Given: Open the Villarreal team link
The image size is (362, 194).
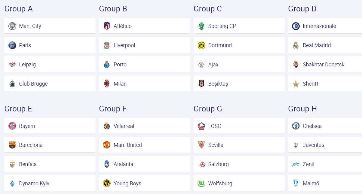Looking at the screenshot, I should click(124, 126).
